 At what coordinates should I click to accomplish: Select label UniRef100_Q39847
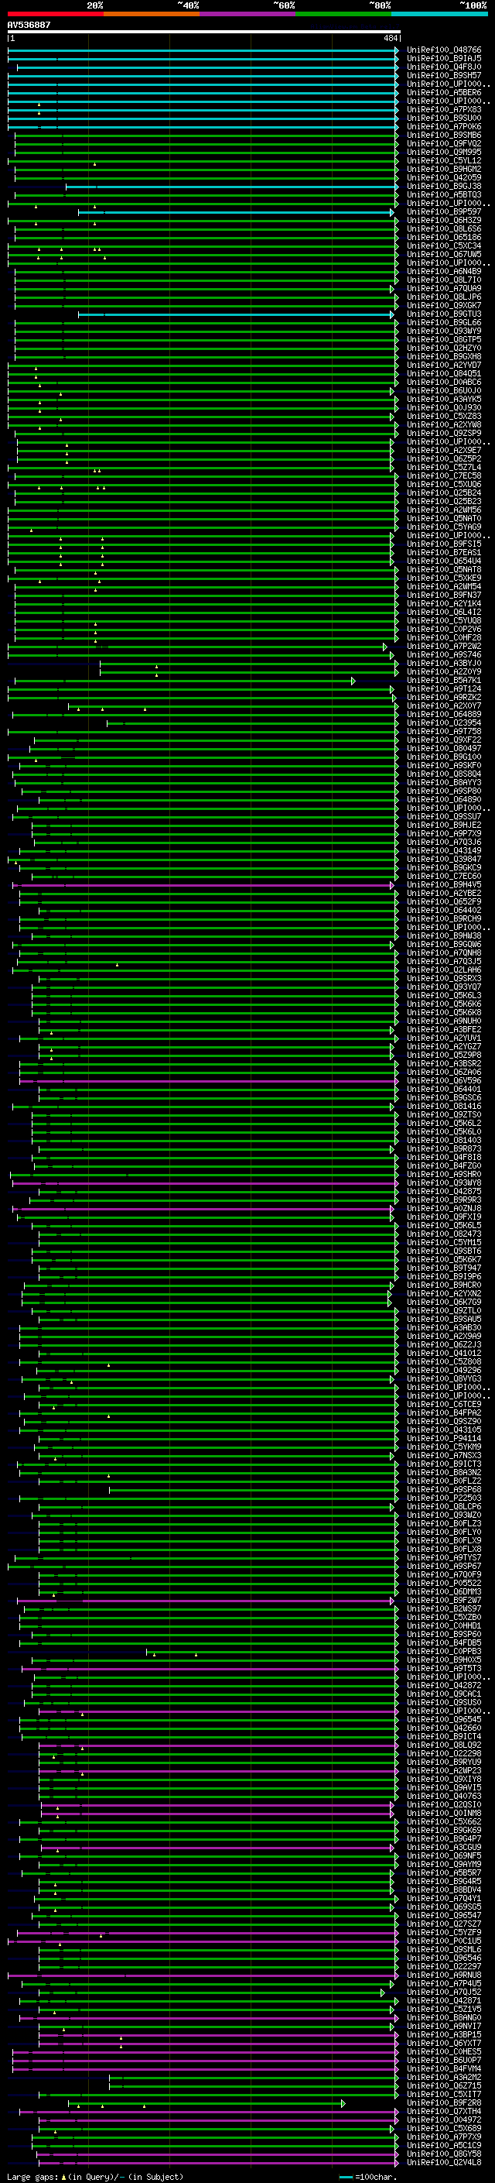click(444, 860)
